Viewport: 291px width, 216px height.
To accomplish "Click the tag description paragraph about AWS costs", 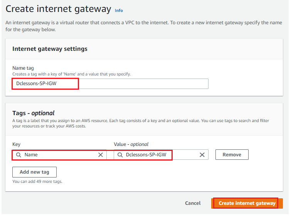I will [141, 123].
